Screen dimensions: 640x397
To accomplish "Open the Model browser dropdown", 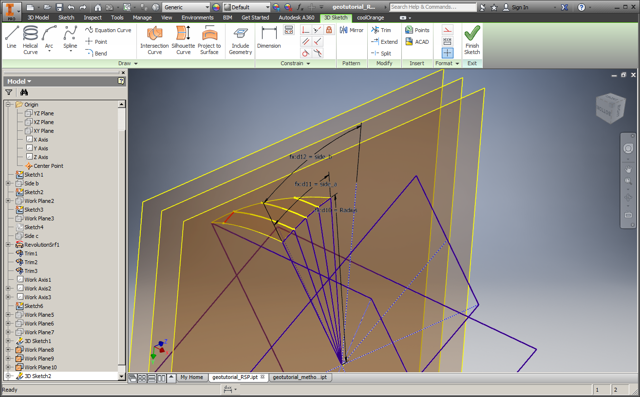I will click(19, 81).
